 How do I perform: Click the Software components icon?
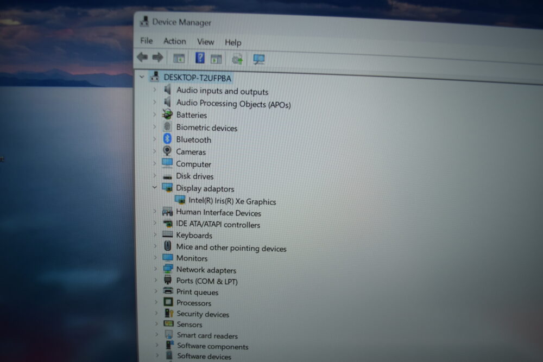pos(169,345)
